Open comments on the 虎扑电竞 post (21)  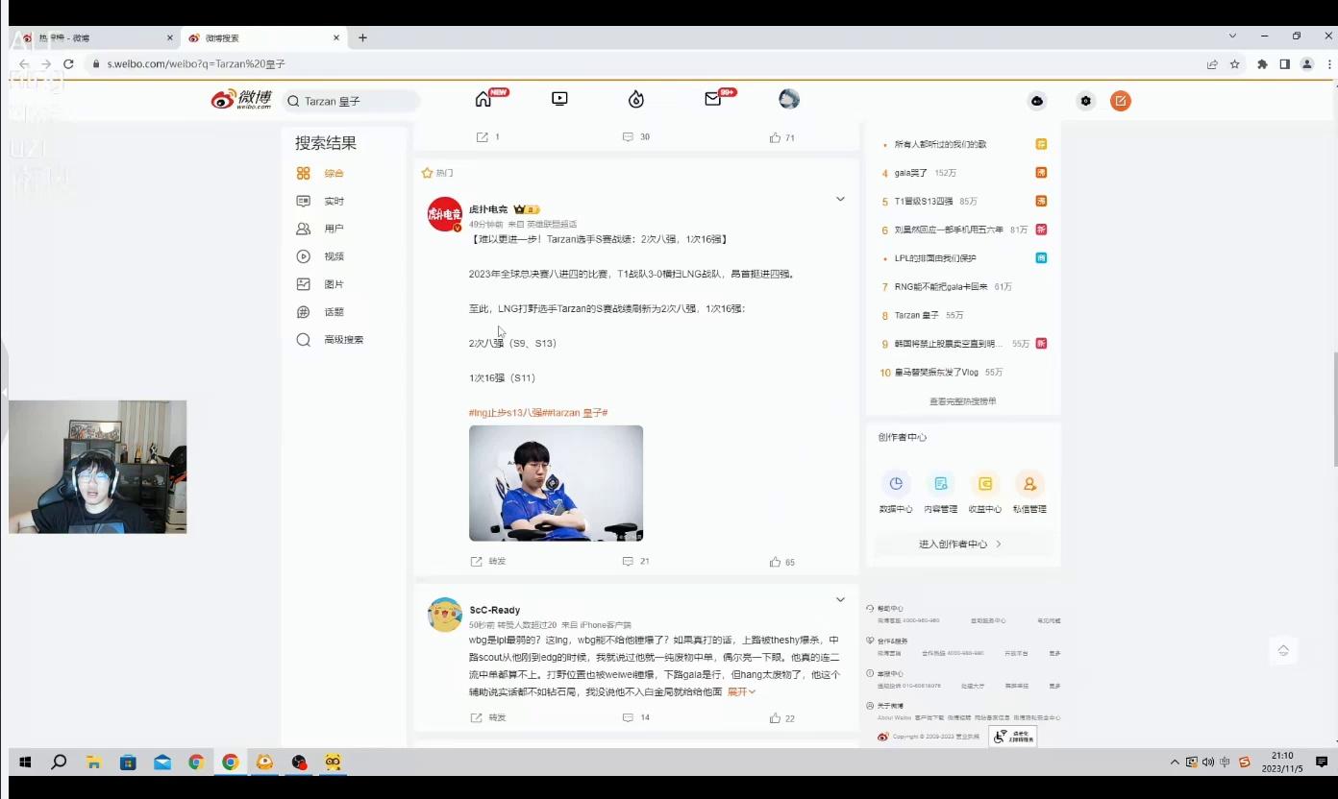(635, 562)
